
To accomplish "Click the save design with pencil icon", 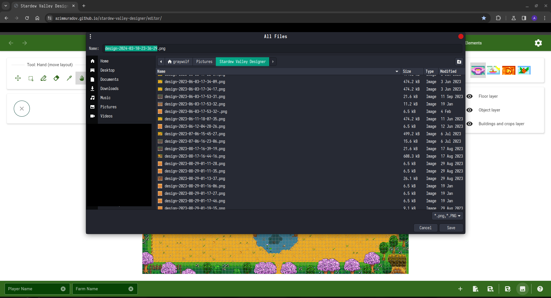I will tap(508, 289).
